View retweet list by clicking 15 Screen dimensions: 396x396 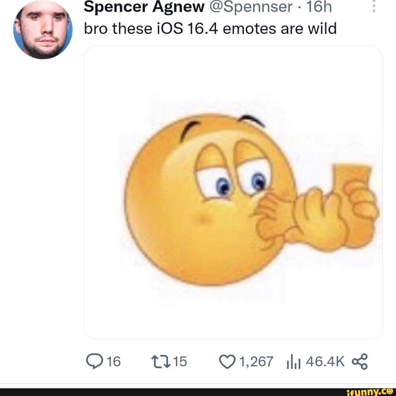(x=181, y=362)
